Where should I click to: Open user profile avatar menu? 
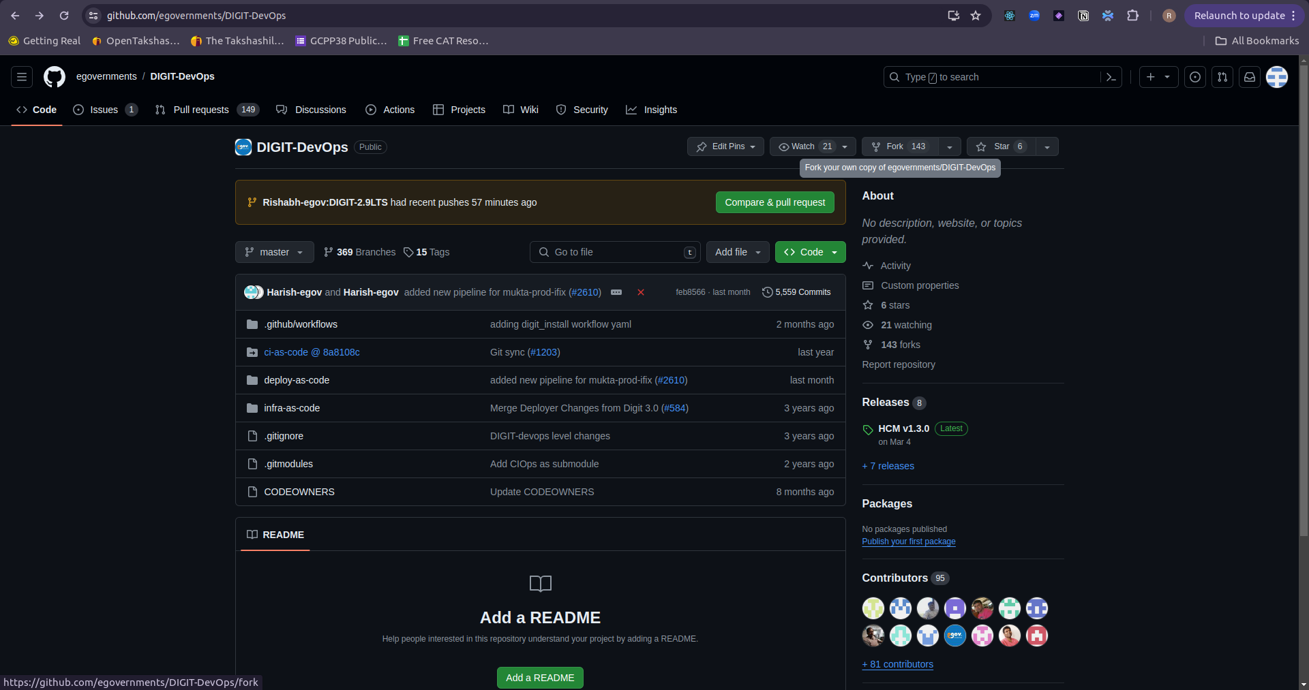pos(1277,77)
